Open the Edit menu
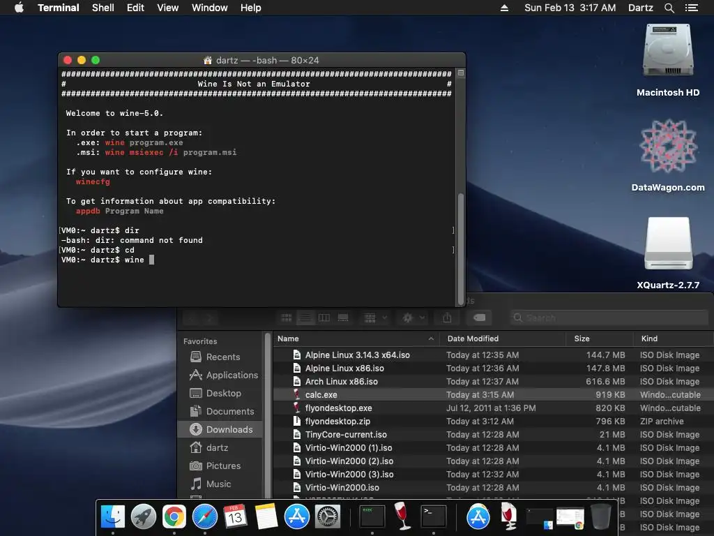The height and width of the screenshot is (536, 714). point(135,8)
